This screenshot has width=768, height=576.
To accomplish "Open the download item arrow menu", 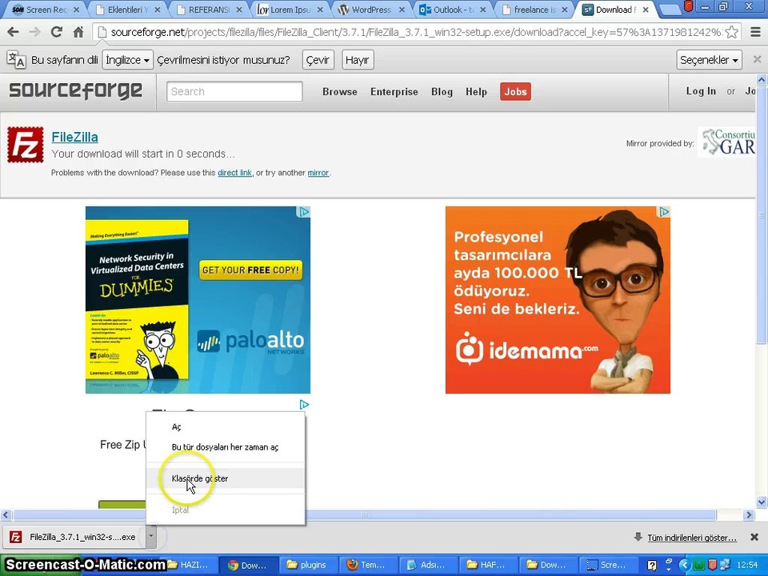I will (x=151, y=536).
